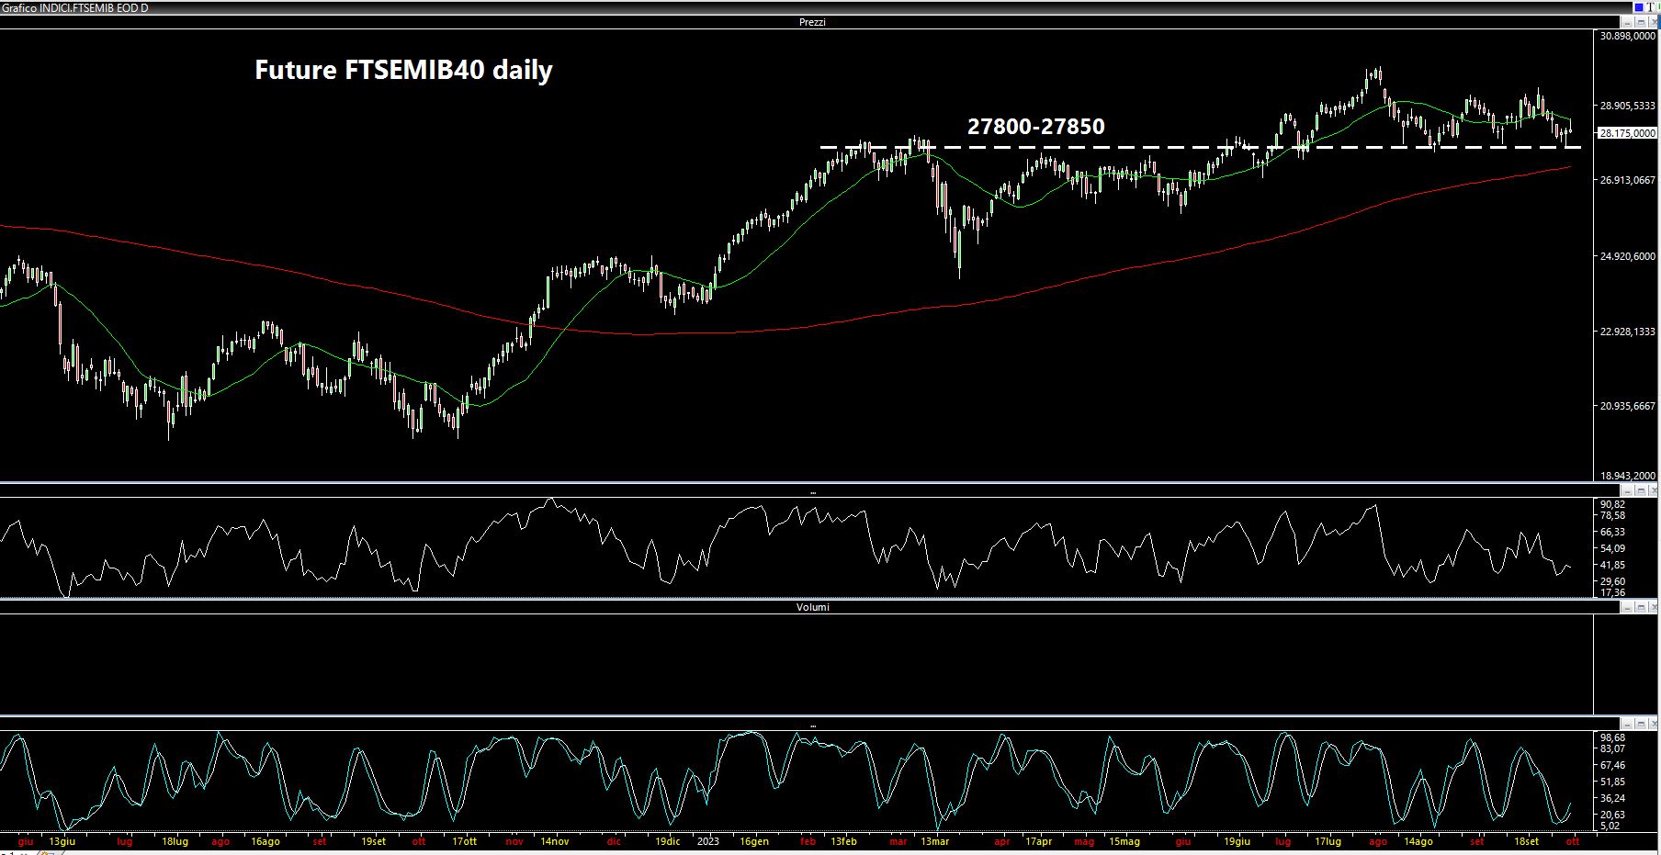Click the Volumi panel header
Image resolution: width=1661 pixels, height=855 pixels.
pos(812,607)
